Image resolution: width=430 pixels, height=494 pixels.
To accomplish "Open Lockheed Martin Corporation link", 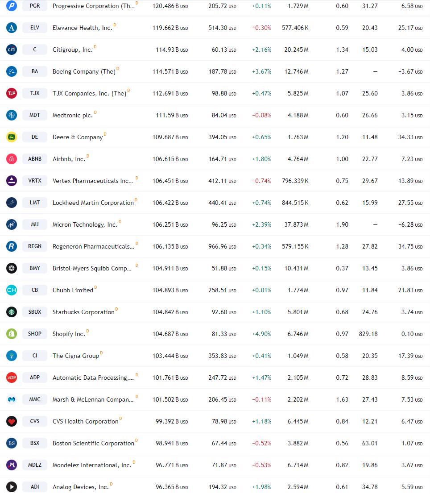I will (x=93, y=203).
